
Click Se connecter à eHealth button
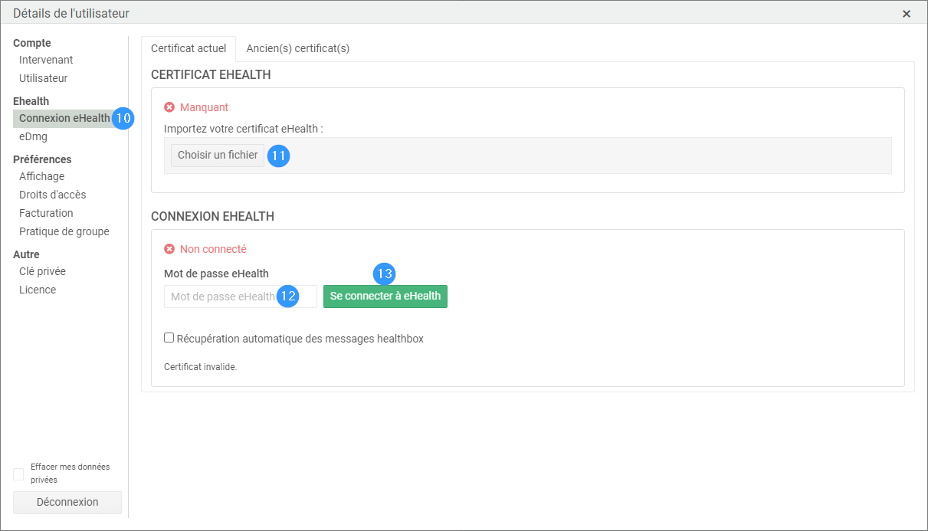(385, 296)
